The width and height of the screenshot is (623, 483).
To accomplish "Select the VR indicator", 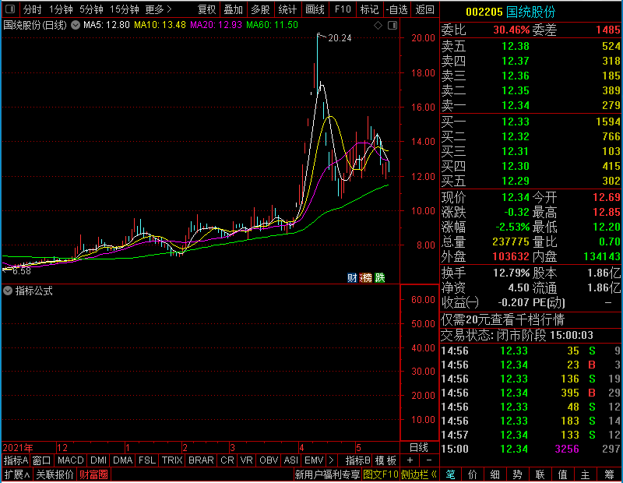I will 246,460.
